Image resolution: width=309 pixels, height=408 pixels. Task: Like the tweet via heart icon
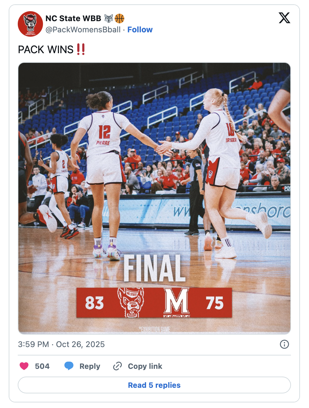point(24,366)
